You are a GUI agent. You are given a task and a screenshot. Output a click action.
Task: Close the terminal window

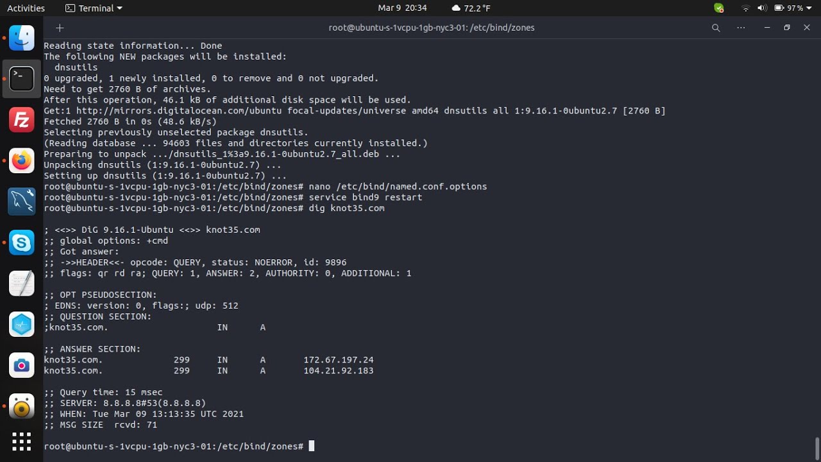(807, 28)
